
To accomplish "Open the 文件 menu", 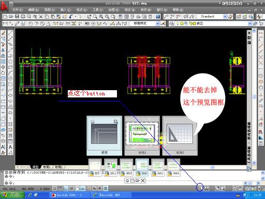I will (x=18, y=10).
